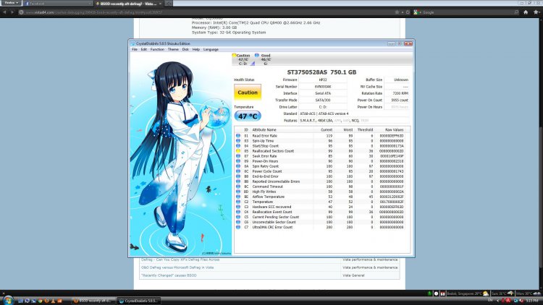Click the Threshold column header

point(365,130)
